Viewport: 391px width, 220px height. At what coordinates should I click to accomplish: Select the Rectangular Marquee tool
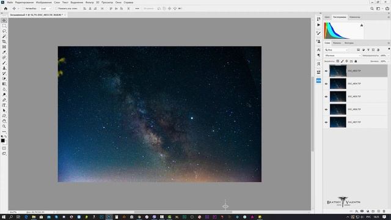coord(4,26)
